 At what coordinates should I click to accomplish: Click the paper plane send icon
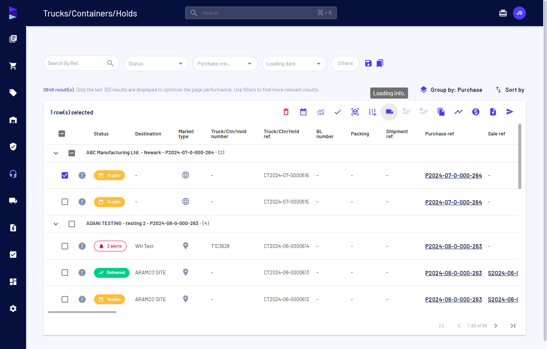point(510,112)
